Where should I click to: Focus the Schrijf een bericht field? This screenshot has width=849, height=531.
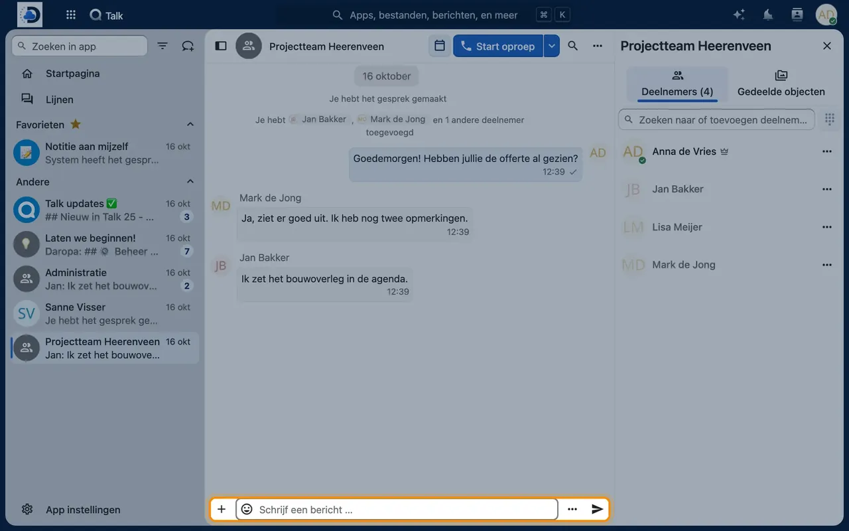click(x=397, y=509)
